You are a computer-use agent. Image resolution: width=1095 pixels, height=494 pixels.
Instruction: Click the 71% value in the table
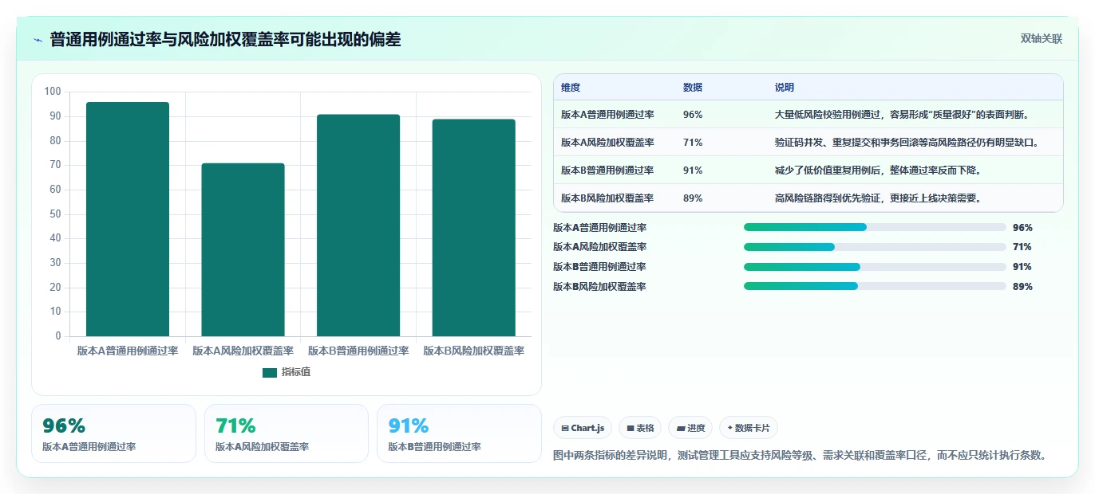click(x=693, y=143)
